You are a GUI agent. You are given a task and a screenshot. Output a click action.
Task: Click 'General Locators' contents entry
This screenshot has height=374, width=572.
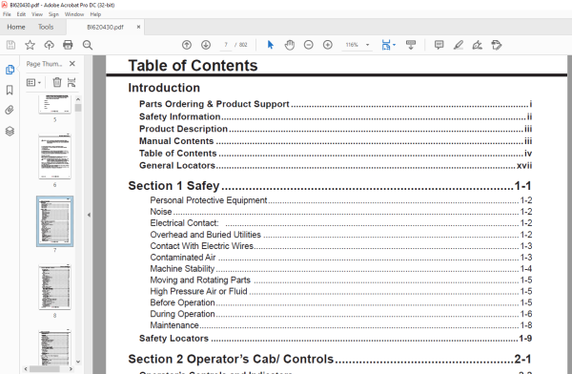tap(177, 165)
